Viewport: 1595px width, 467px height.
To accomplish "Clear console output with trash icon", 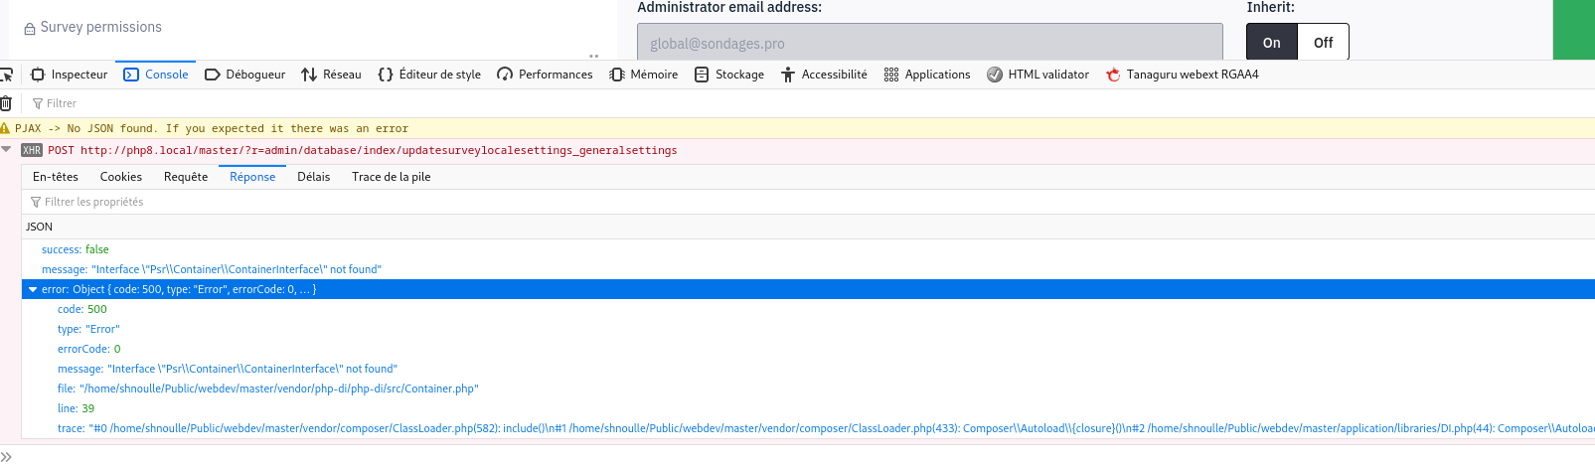I will click(6, 103).
